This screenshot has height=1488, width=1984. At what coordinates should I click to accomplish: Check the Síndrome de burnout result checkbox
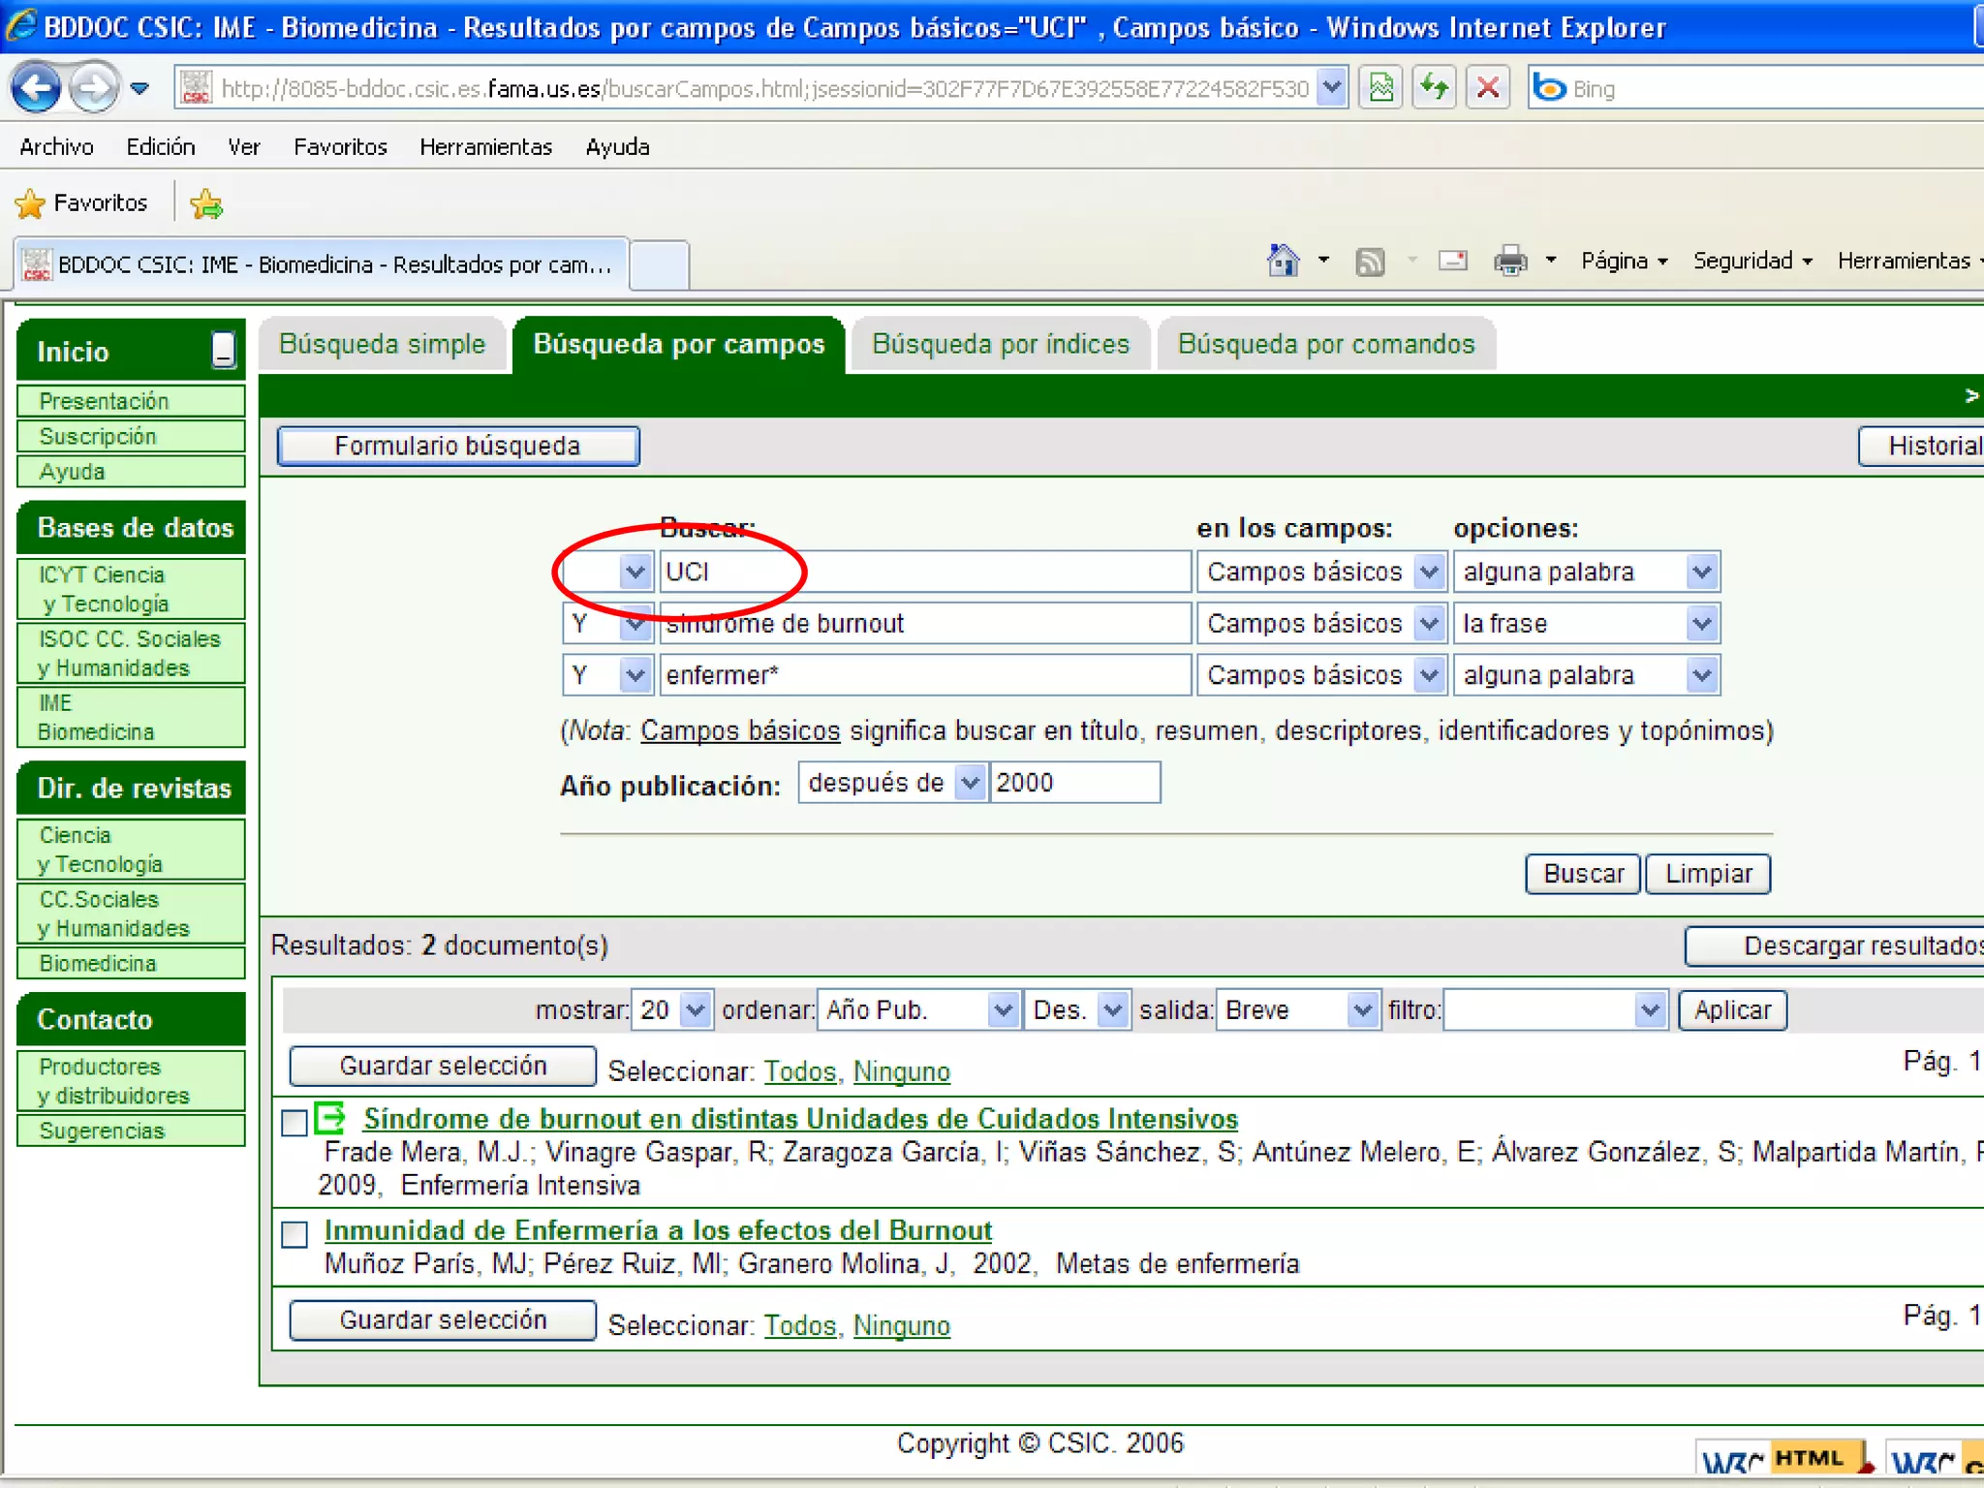tap(294, 1123)
